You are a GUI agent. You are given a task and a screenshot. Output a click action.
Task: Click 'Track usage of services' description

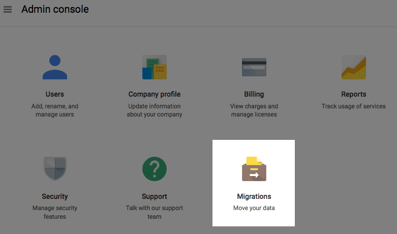(353, 106)
